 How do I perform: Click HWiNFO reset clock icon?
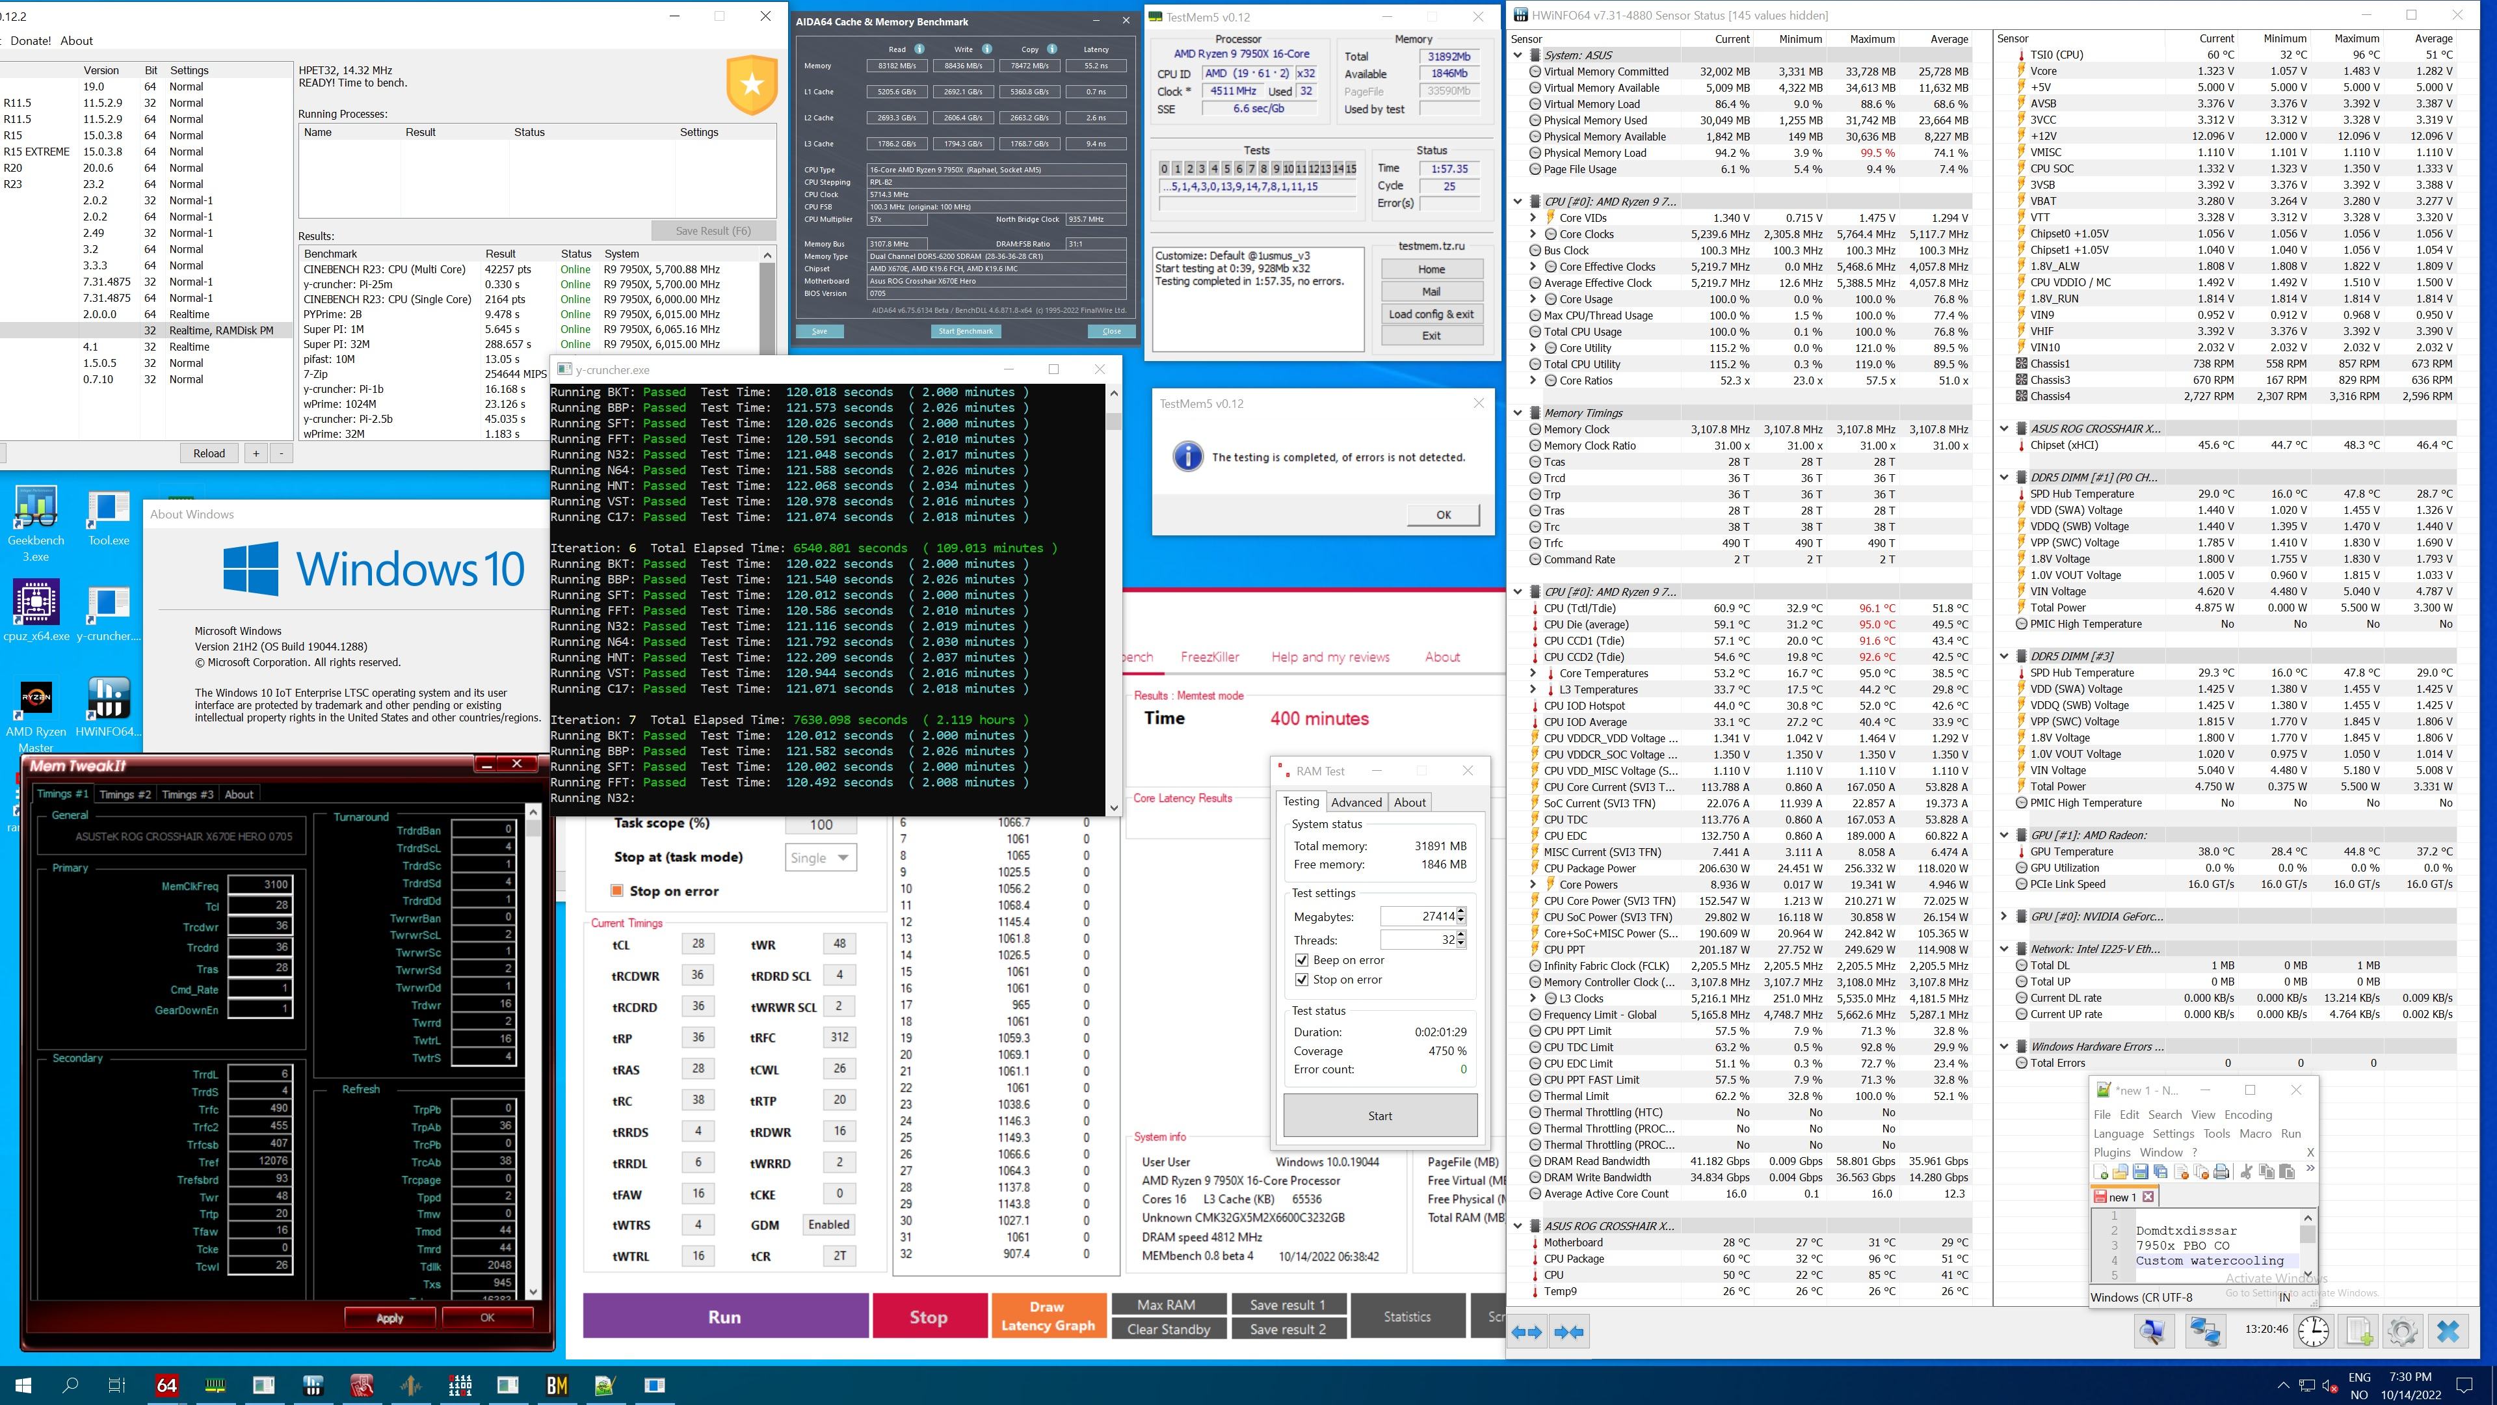pyautogui.click(x=2313, y=1330)
